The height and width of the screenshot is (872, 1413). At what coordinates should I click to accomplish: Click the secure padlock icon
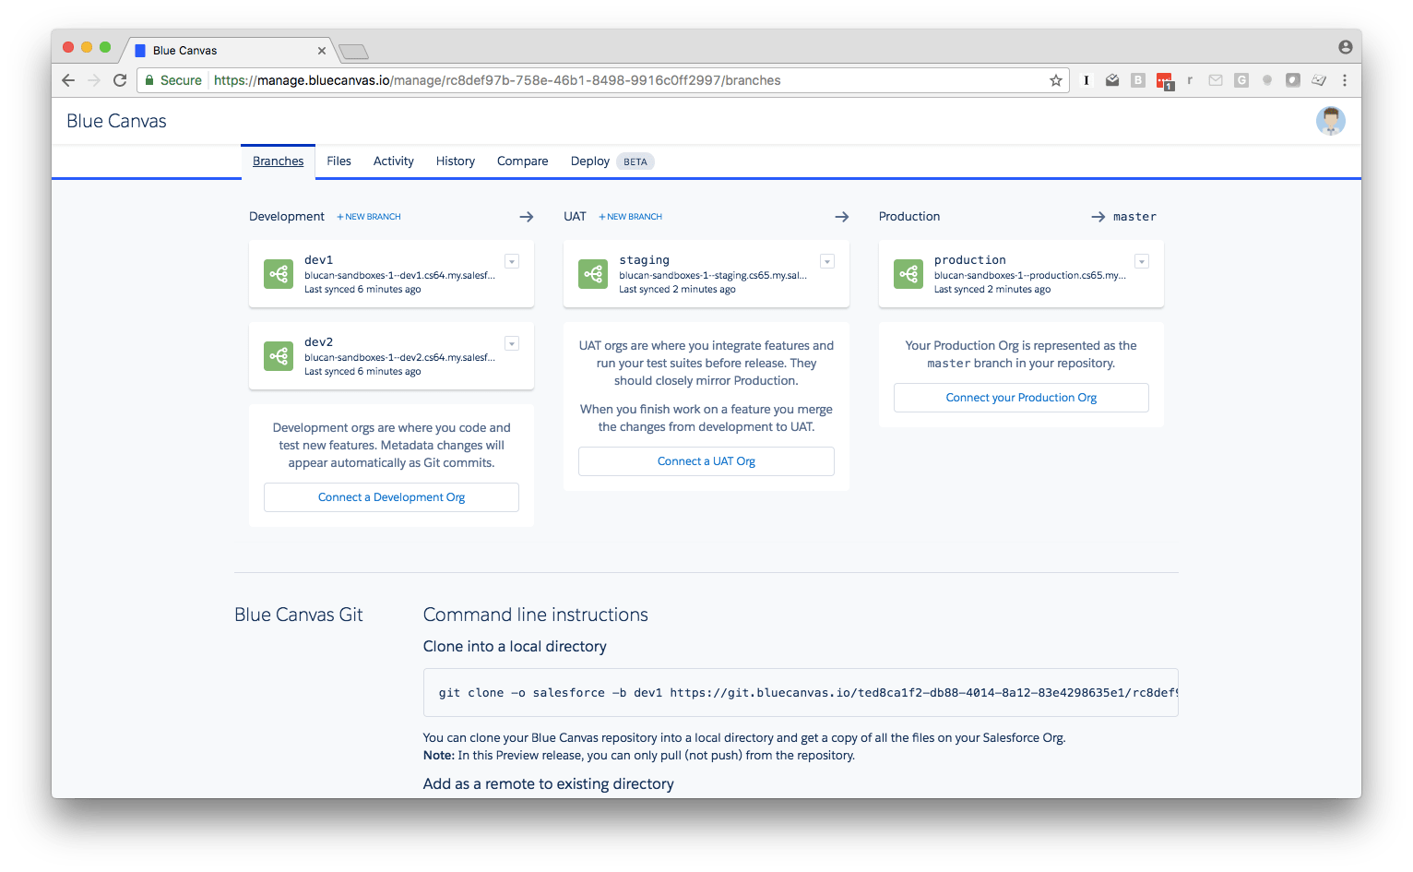tap(149, 80)
